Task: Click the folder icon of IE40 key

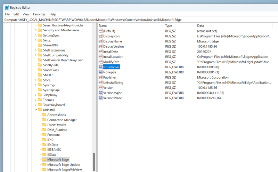Action: (44, 140)
